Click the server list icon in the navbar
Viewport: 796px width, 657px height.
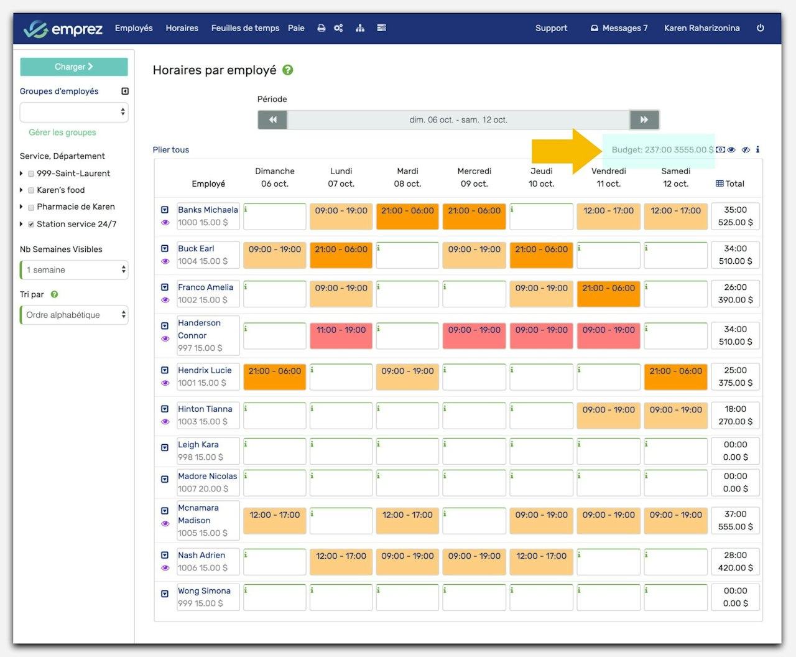coord(381,28)
